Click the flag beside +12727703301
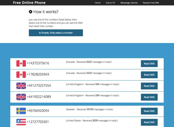Screen dimensions: 174x127 tap(21, 122)
